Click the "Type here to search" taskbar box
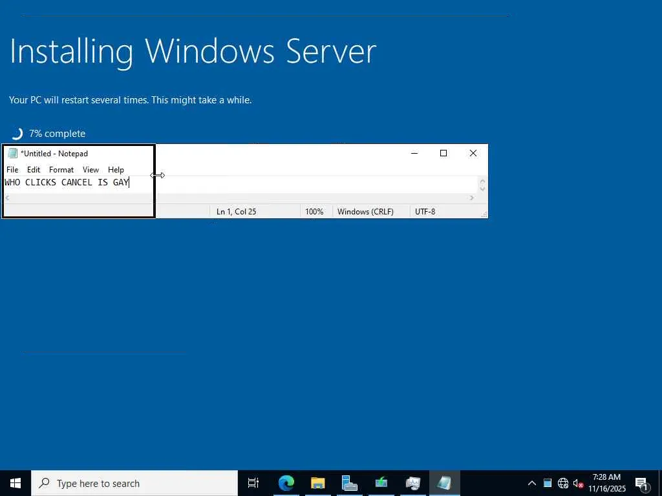 point(134,483)
